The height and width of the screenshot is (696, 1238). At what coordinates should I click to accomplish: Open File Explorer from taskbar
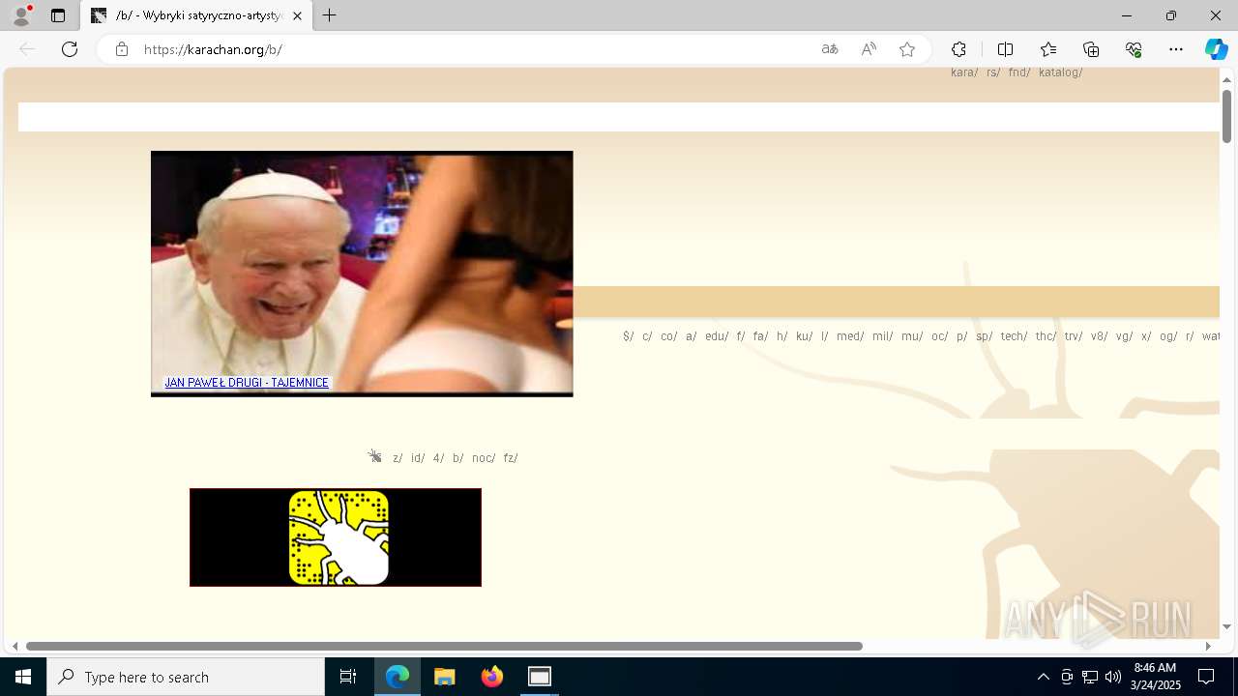pyautogui.click(x=445, y=677)
